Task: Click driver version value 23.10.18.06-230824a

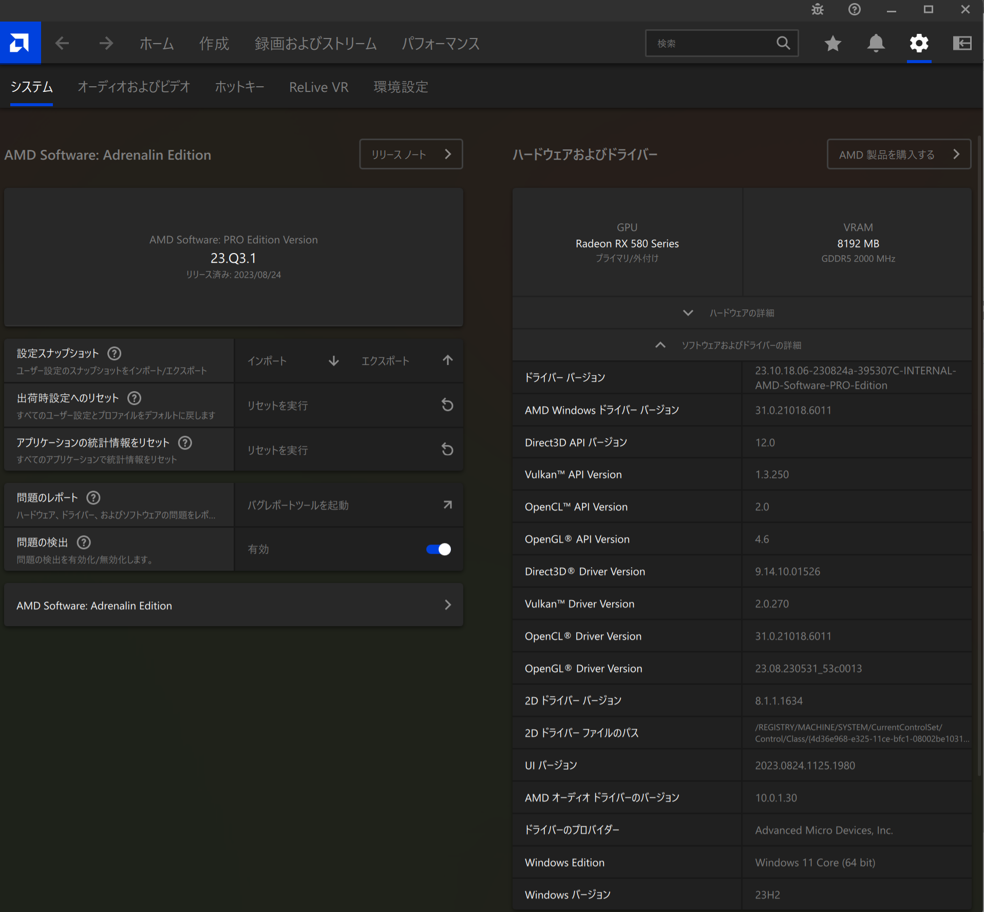Action: pos(855,378)
